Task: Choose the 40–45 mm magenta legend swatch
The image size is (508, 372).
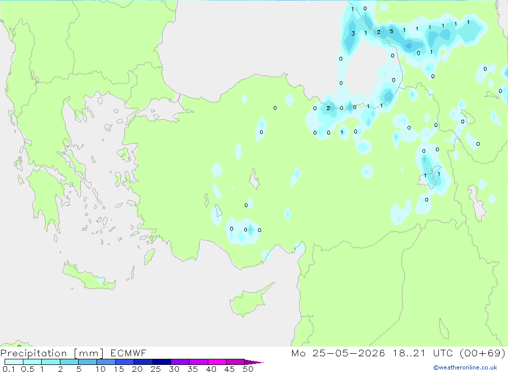Action: click(x=217, y=362)
